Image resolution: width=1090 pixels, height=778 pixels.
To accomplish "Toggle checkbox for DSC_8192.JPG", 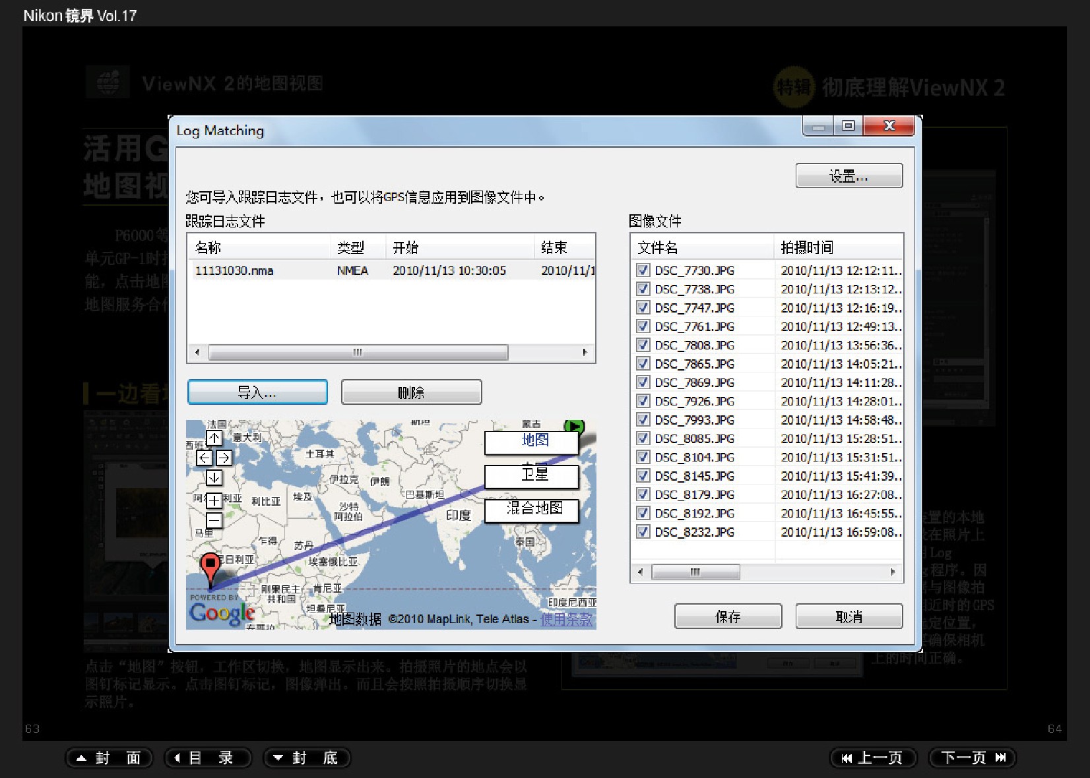I will [643, 513].
